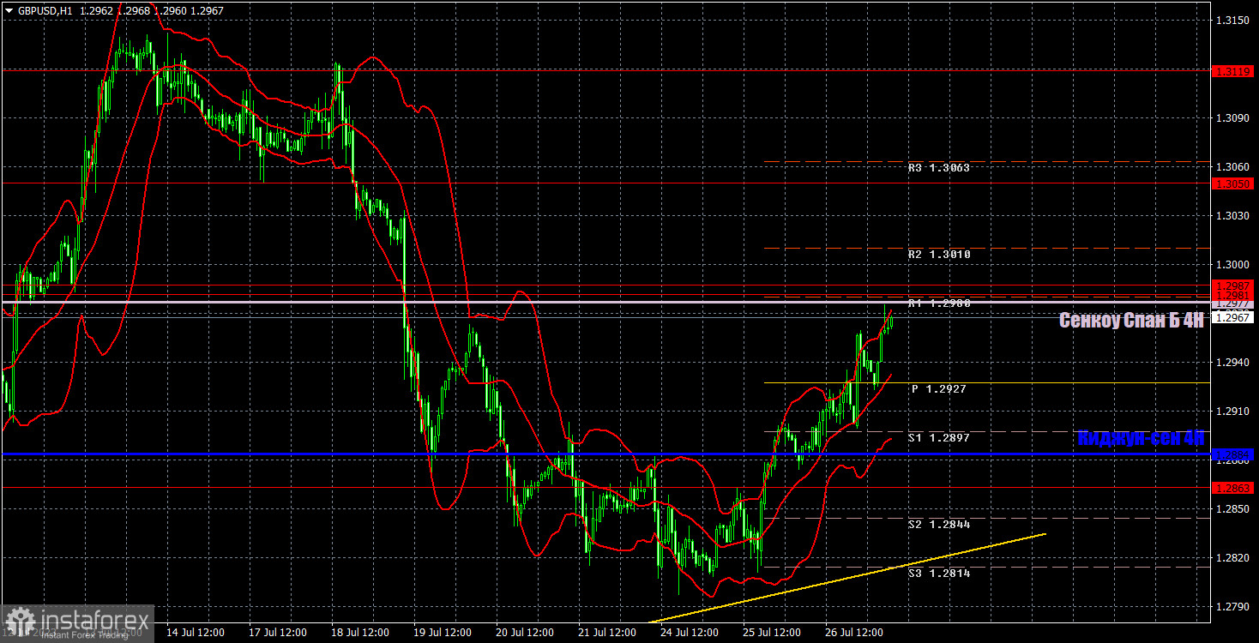Click the S2 1.2844 pivot label
This screenshot has height=643, width=1259.
[939, 524]
